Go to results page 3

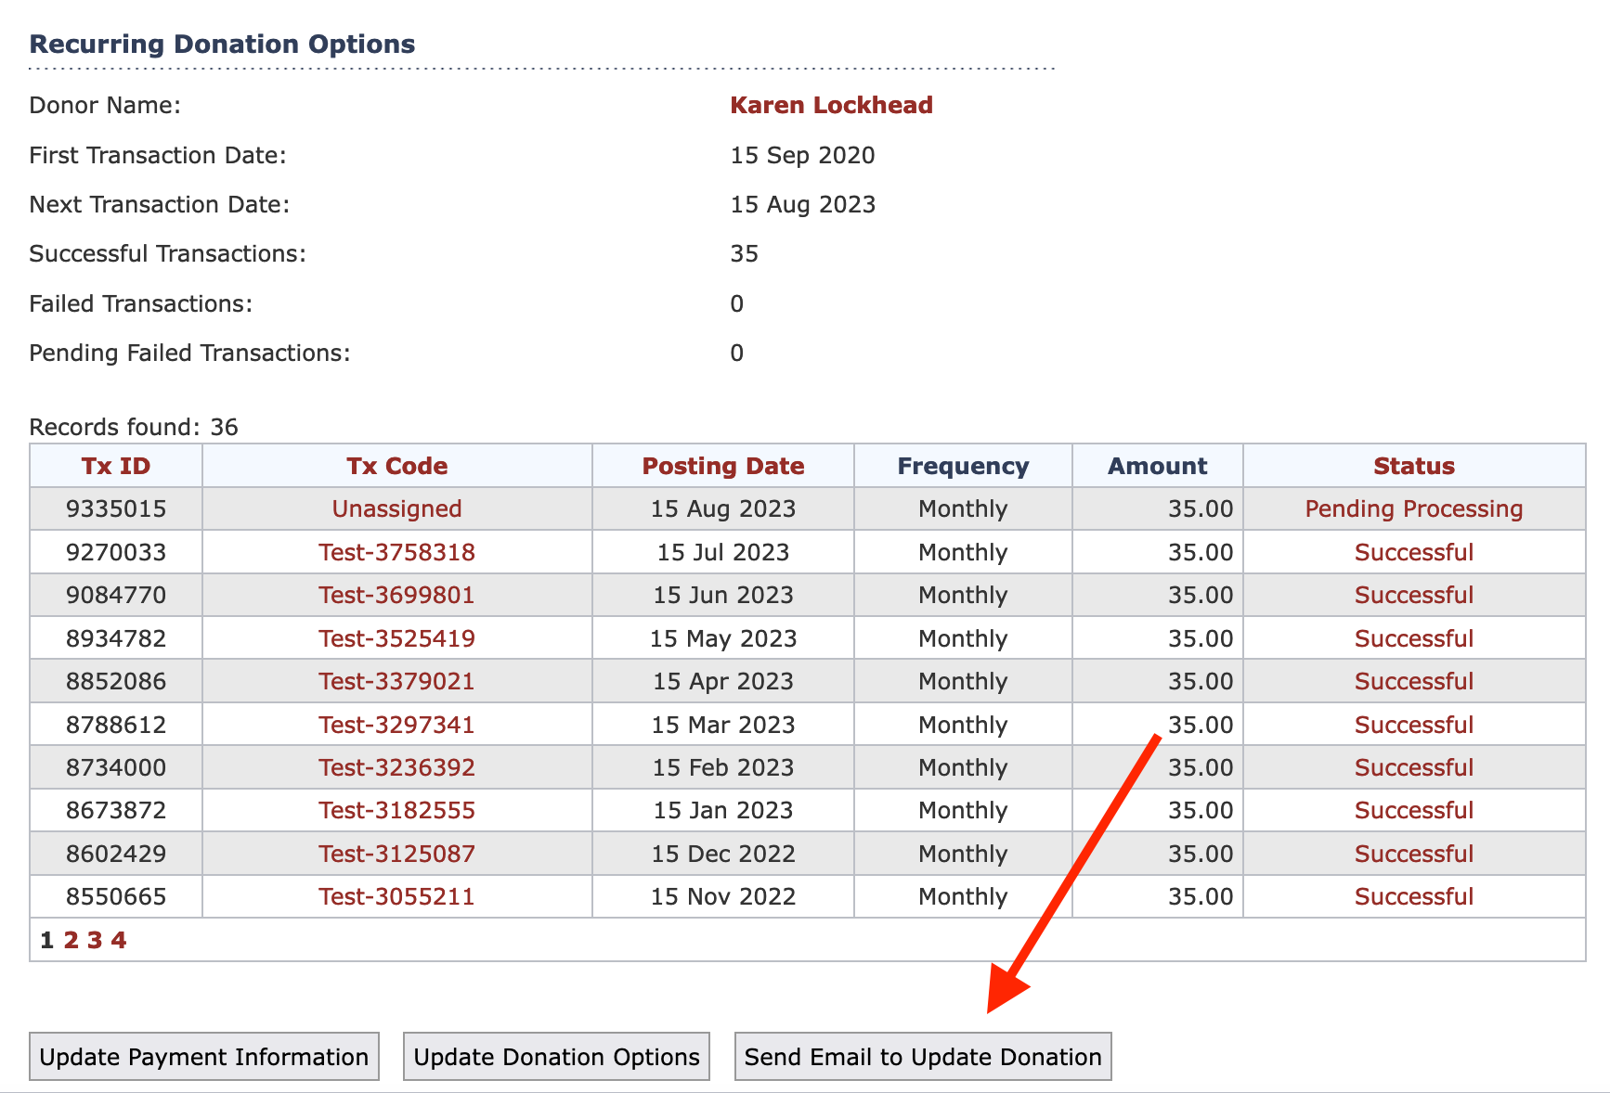click(x=95, y=940)
